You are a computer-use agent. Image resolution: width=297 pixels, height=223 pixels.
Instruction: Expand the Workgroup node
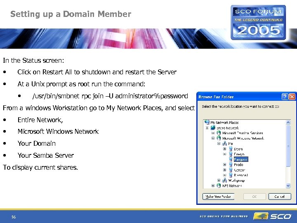(219, 180)
